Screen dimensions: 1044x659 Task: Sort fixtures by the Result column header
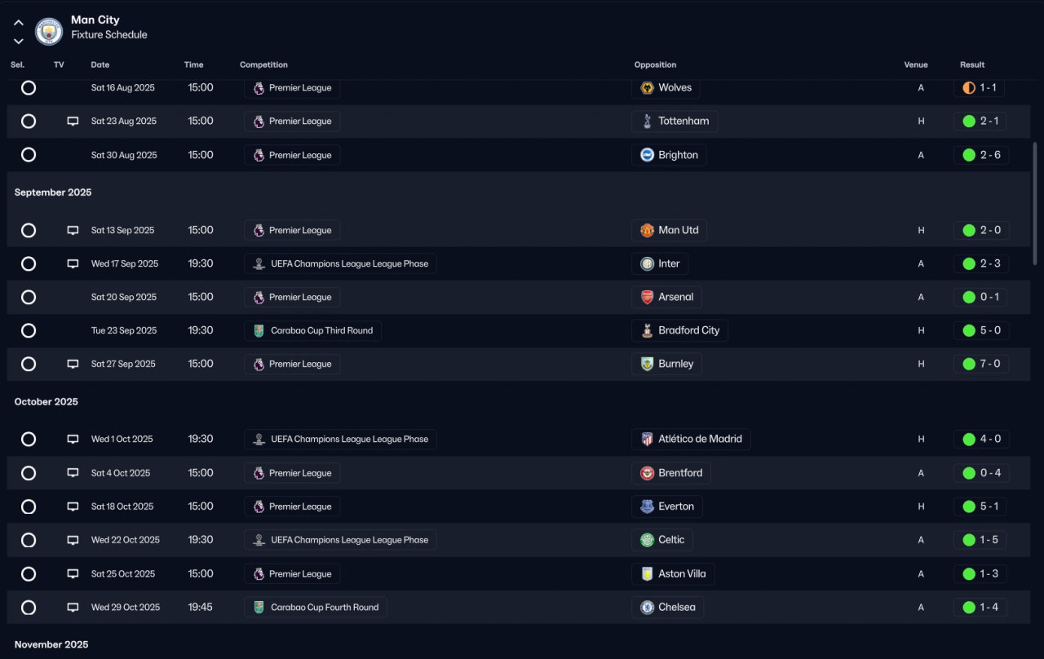click(972, 64)
